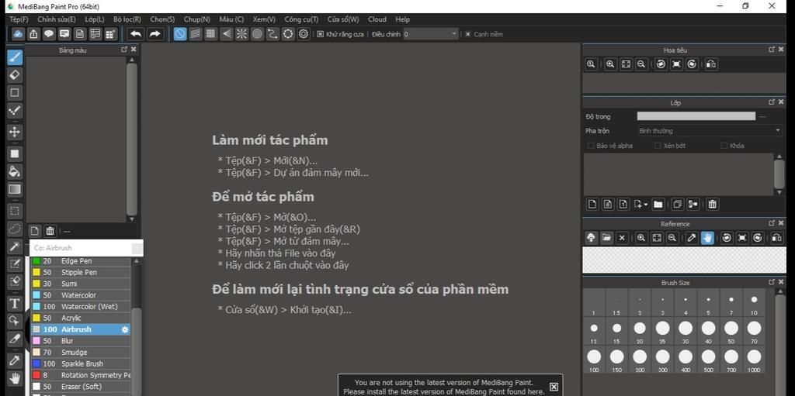Toggle Khử răng cưa checkbox
The width and height of the screenshot is (795, 396).
coord(321,34)
